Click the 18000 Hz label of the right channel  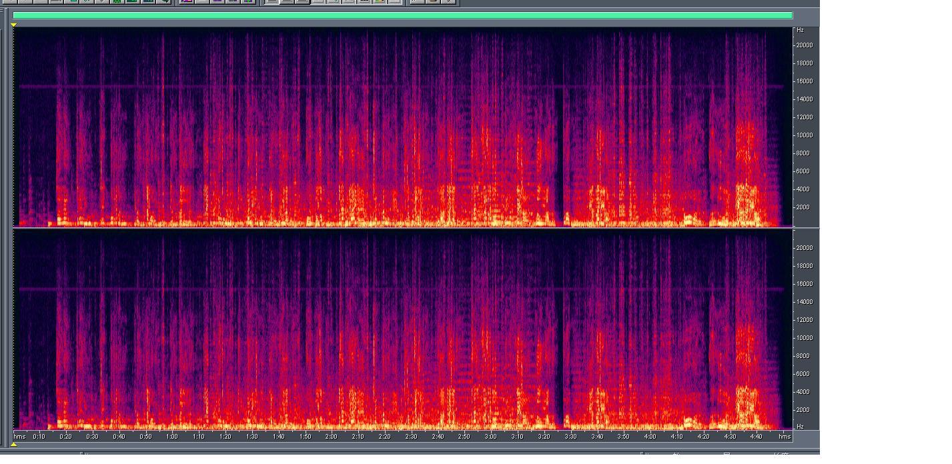pyautogui.click(x=804, y=266)
